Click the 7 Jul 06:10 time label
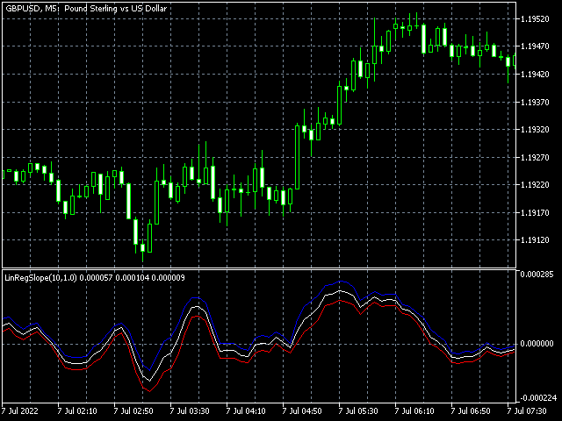Image resolution: width=562 pixels, height=421 pixels. [x=414, y=411]
